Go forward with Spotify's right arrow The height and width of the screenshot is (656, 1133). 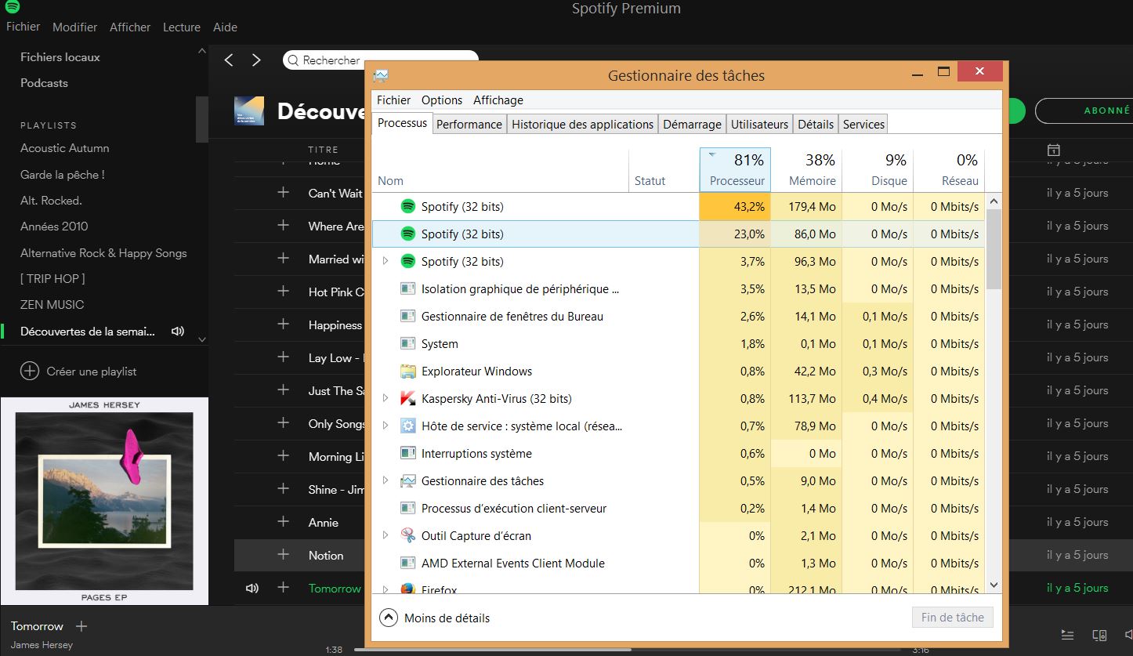click(256, 60)
